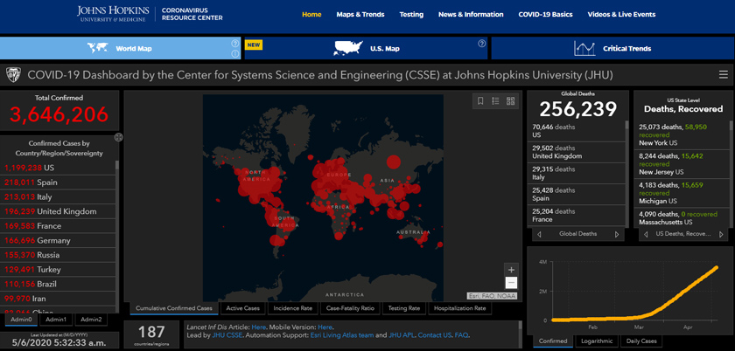The width and height of the screenshot is (735, 351).
Task: Follow the JHU CSSE link
Action: [x=225, y=335]
